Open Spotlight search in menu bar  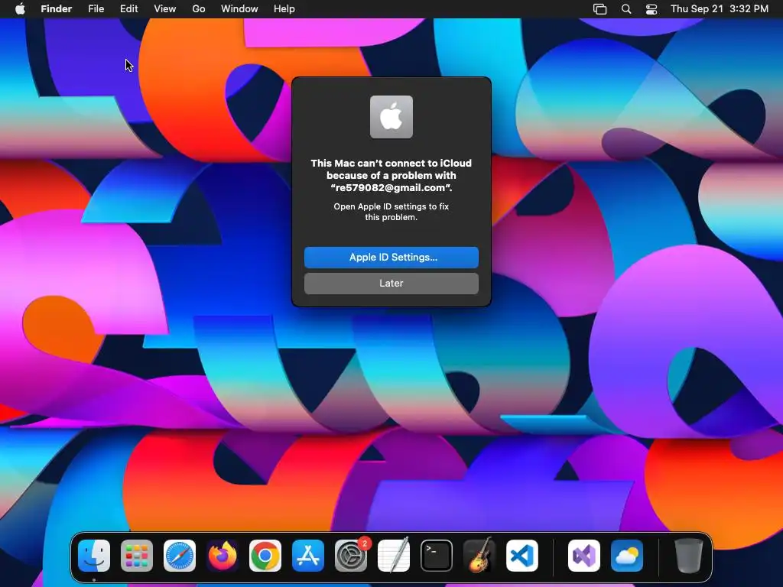[x=626, y=9]
